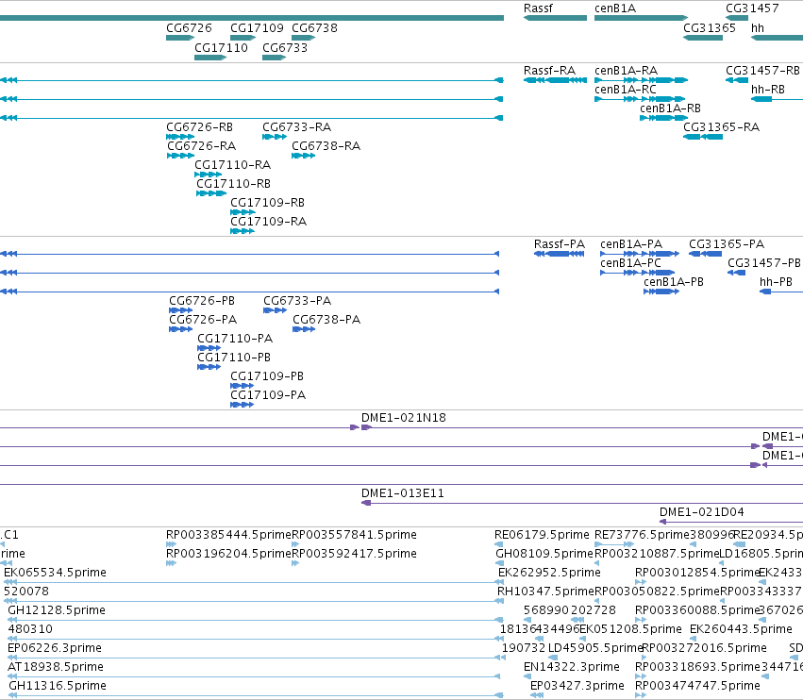Click the CG17110-RB transcript

[211, 193]
